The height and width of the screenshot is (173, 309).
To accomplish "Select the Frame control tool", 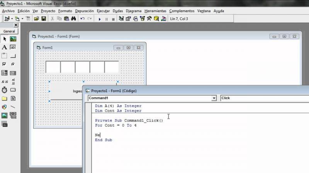I will pos(4,56).
